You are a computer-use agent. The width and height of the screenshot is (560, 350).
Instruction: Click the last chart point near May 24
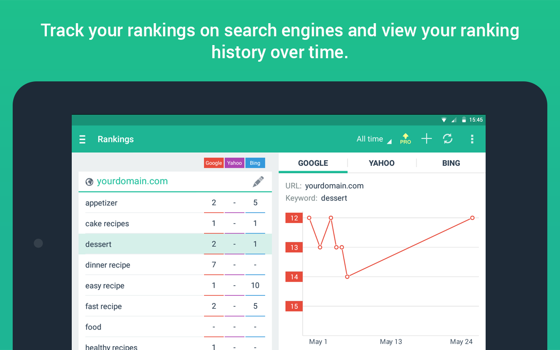pyautogui.click(x=472, y=218)
